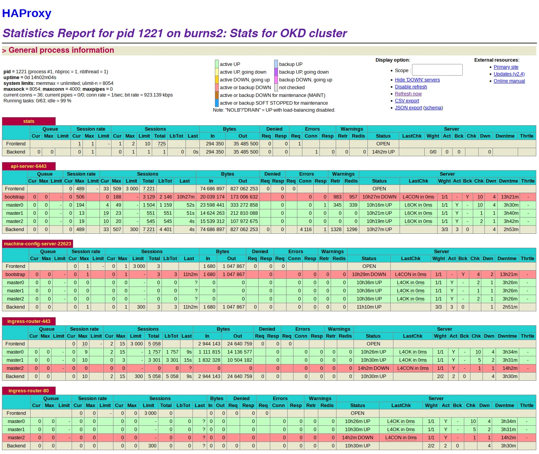Click Hide 'DOWN' servers link

(x=417, y=80)
